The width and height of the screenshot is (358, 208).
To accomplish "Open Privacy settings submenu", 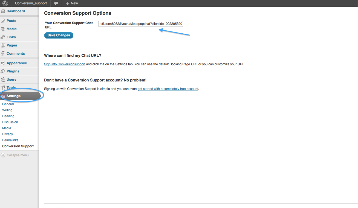I will [8, 134].
